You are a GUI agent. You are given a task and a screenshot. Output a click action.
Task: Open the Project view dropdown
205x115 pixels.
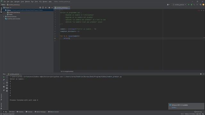[7, 8]
